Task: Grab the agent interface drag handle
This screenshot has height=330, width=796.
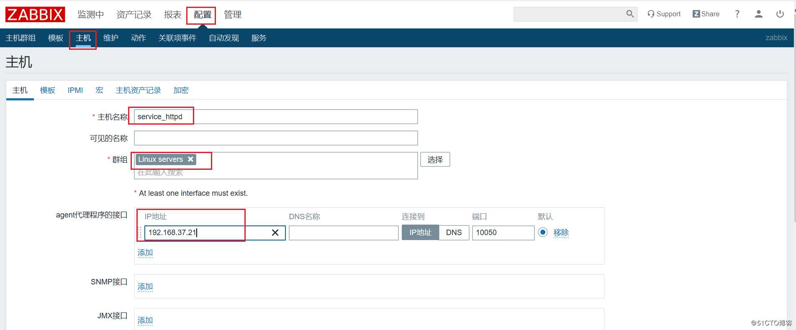Action: coord(140,233)
